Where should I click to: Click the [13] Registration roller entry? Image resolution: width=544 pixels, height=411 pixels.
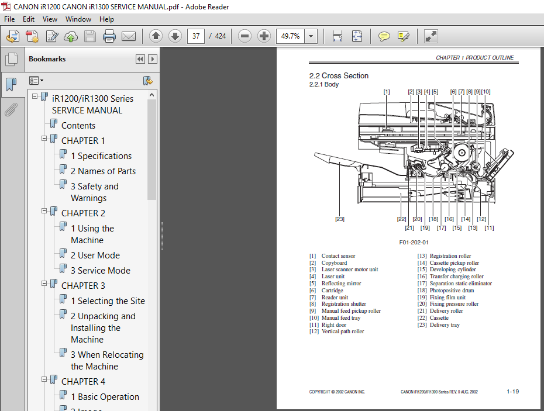[444, 256]
